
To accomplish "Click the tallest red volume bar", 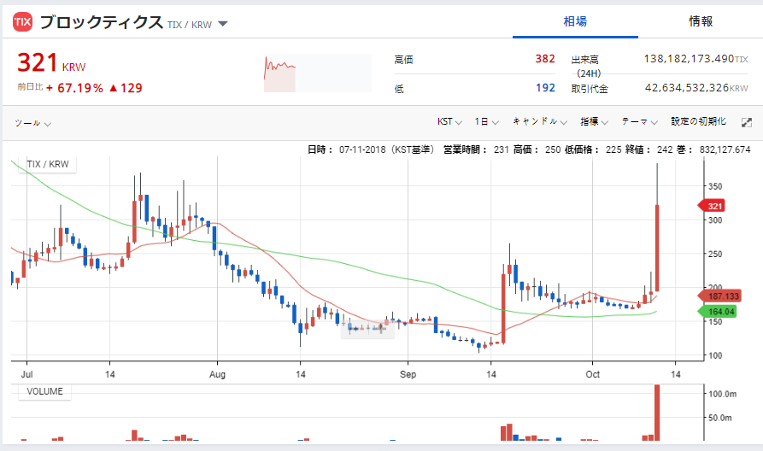I will (x=657, y=413).
